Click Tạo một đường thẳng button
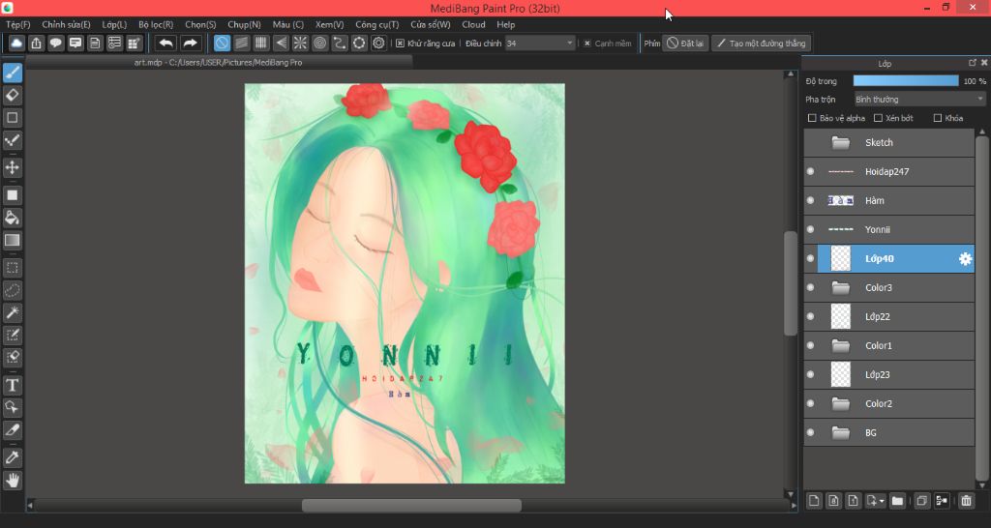 [x=761, y=43]
